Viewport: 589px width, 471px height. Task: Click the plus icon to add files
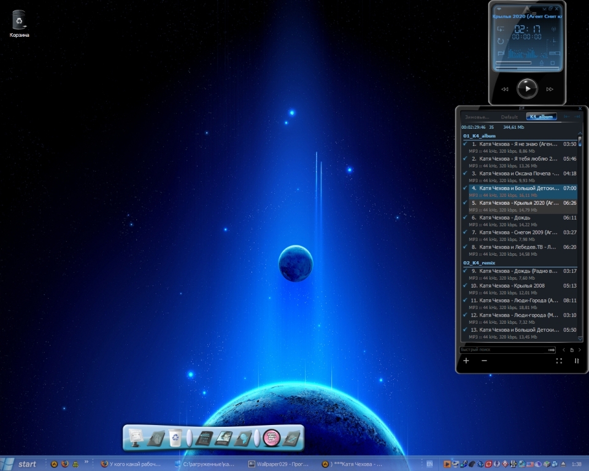[466, 361]
